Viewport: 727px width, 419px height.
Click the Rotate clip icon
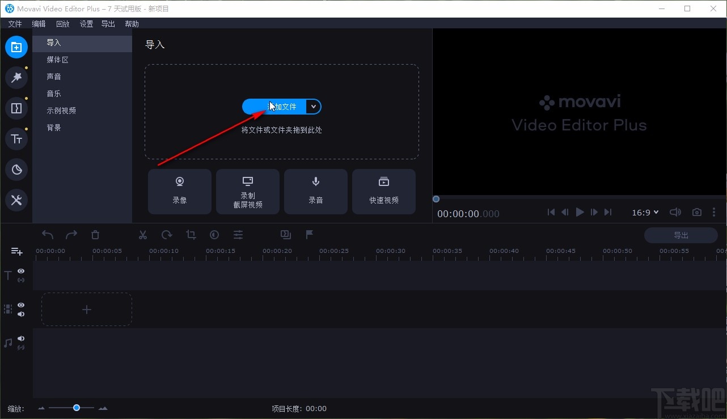pos(167,235)
